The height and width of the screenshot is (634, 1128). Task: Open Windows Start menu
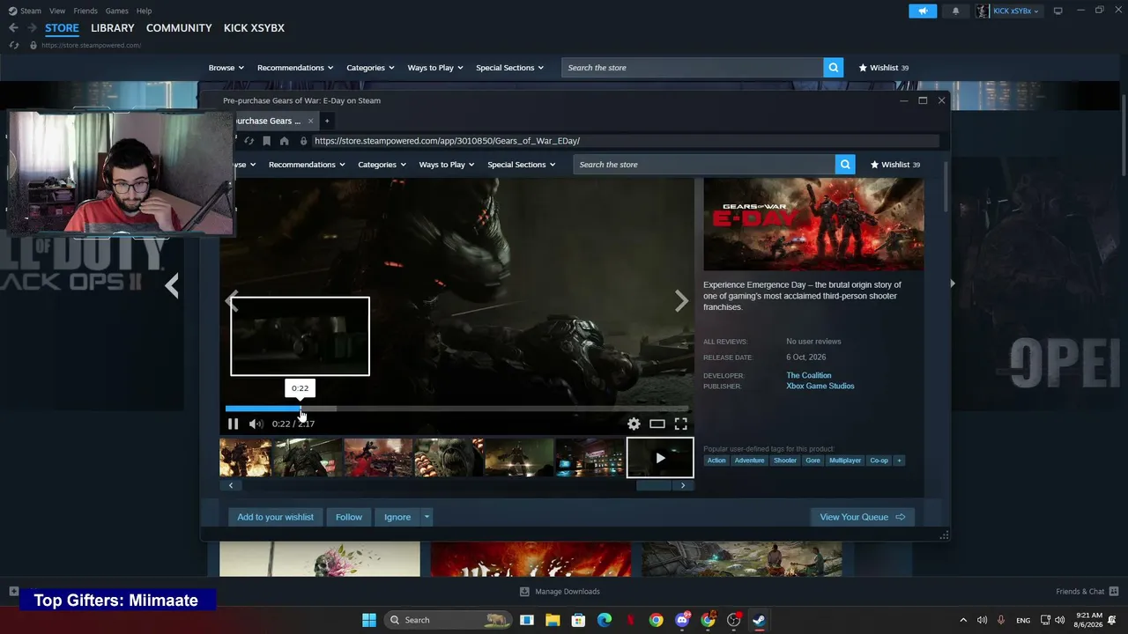(369, 620)
